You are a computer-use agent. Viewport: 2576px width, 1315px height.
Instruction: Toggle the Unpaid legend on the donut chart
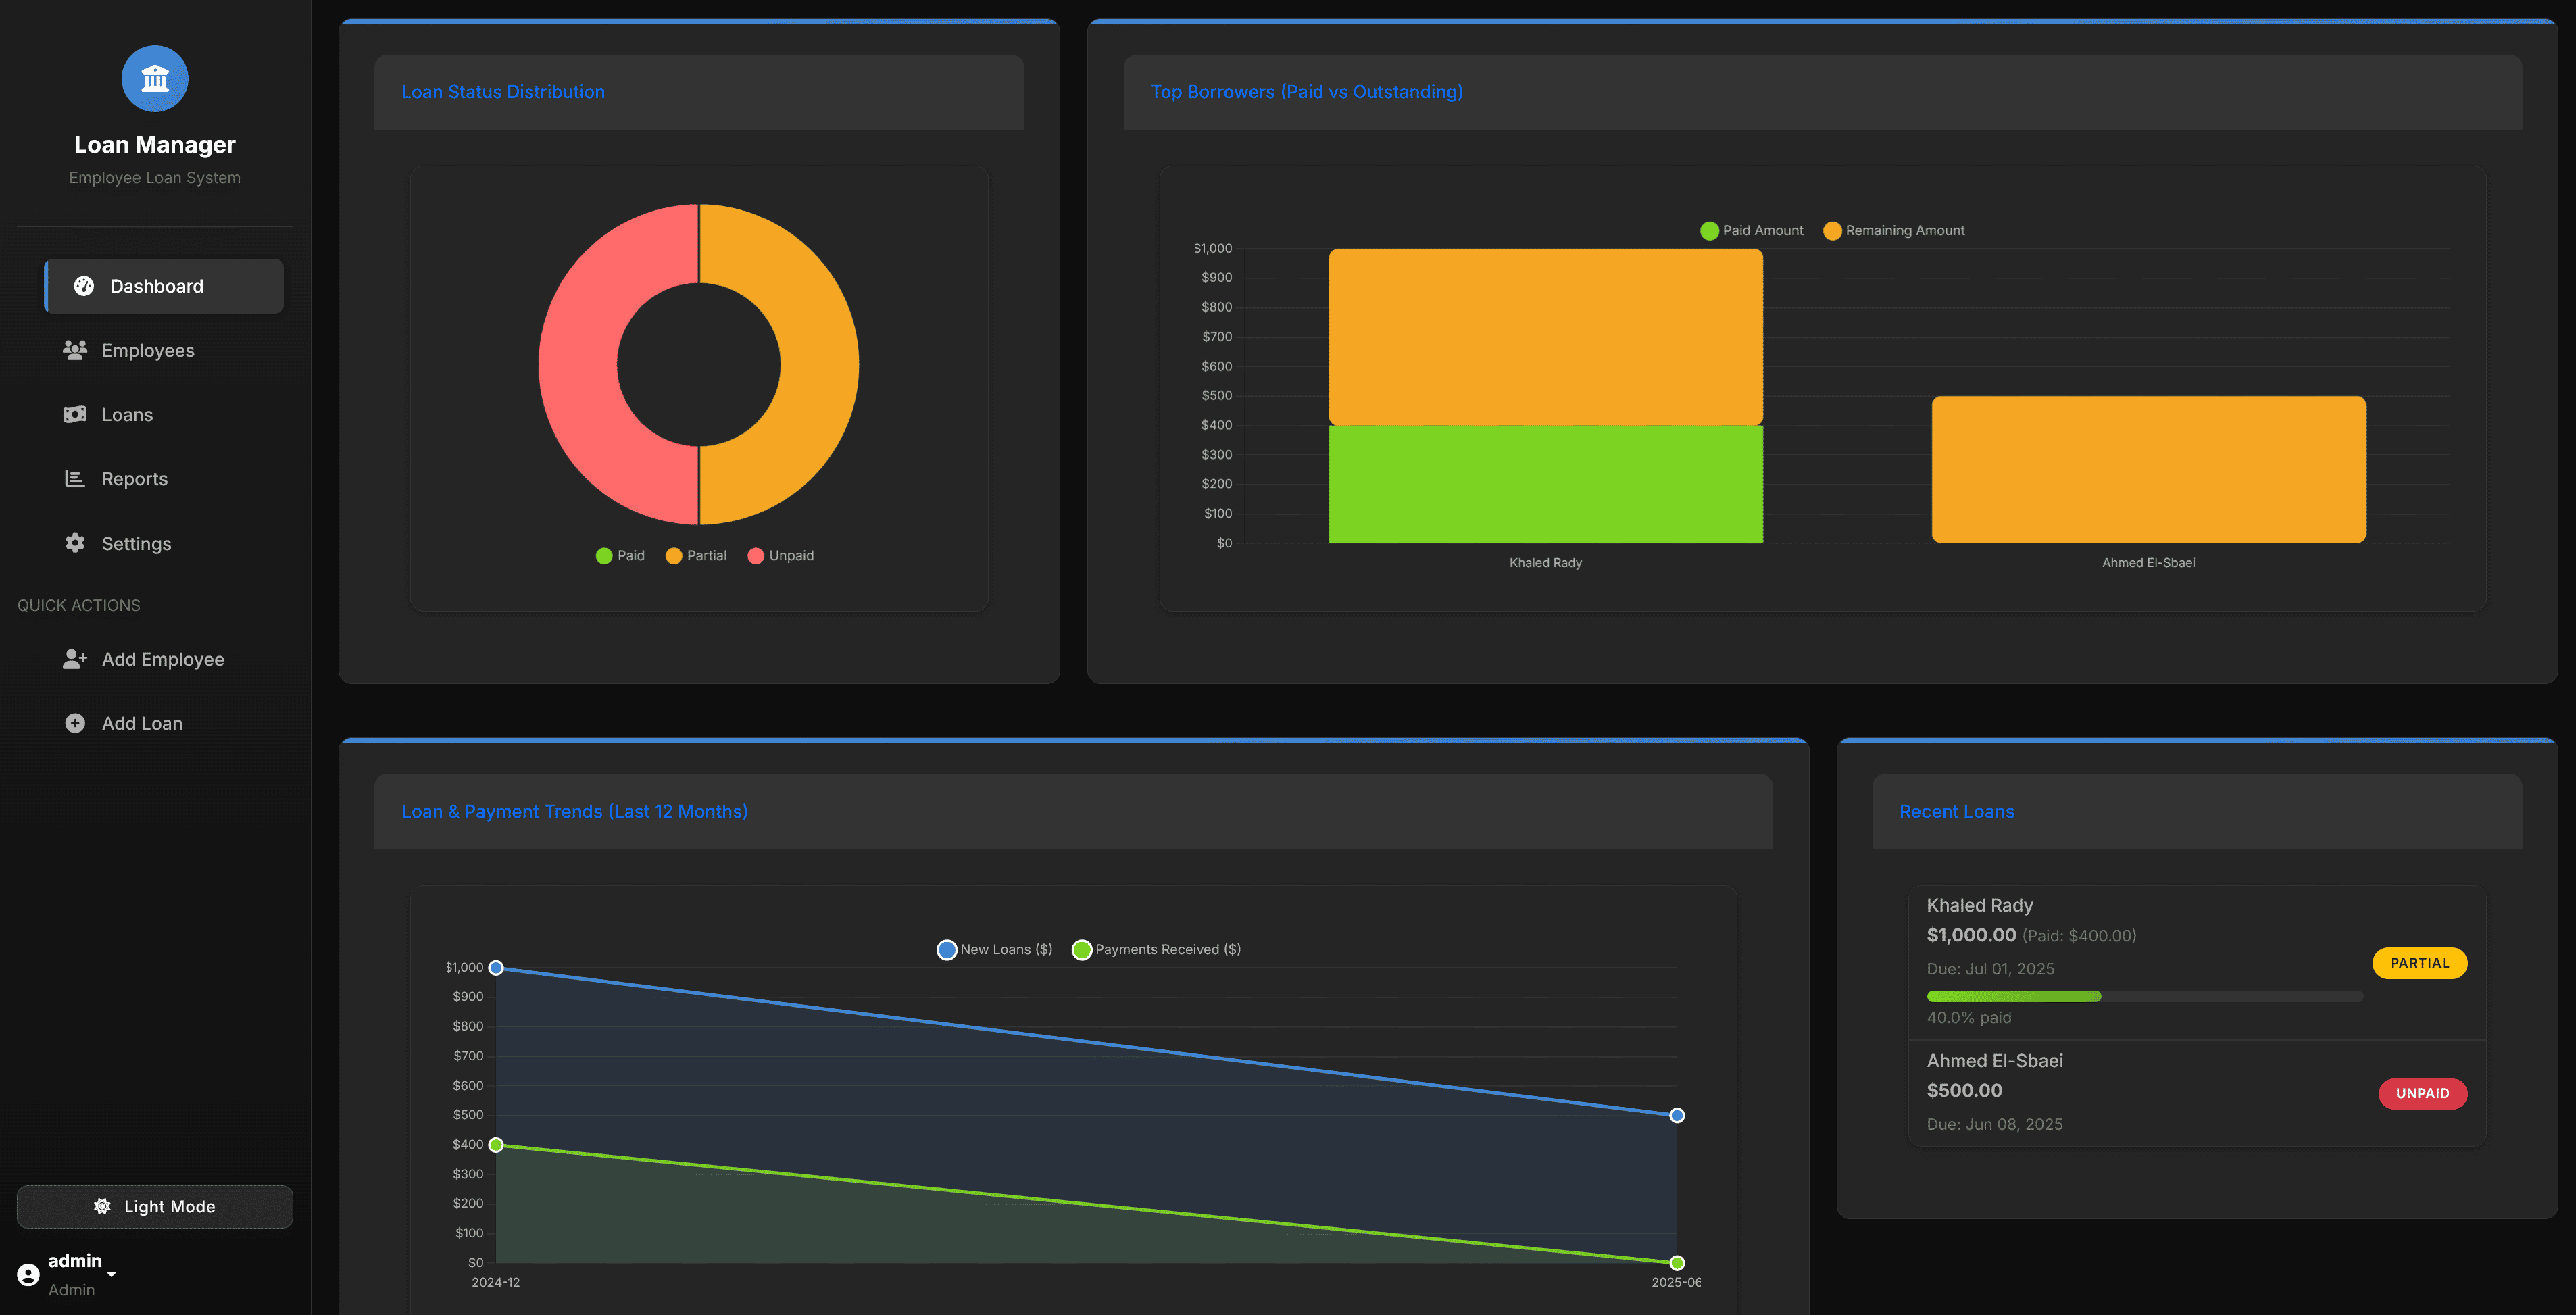[782, 555]
